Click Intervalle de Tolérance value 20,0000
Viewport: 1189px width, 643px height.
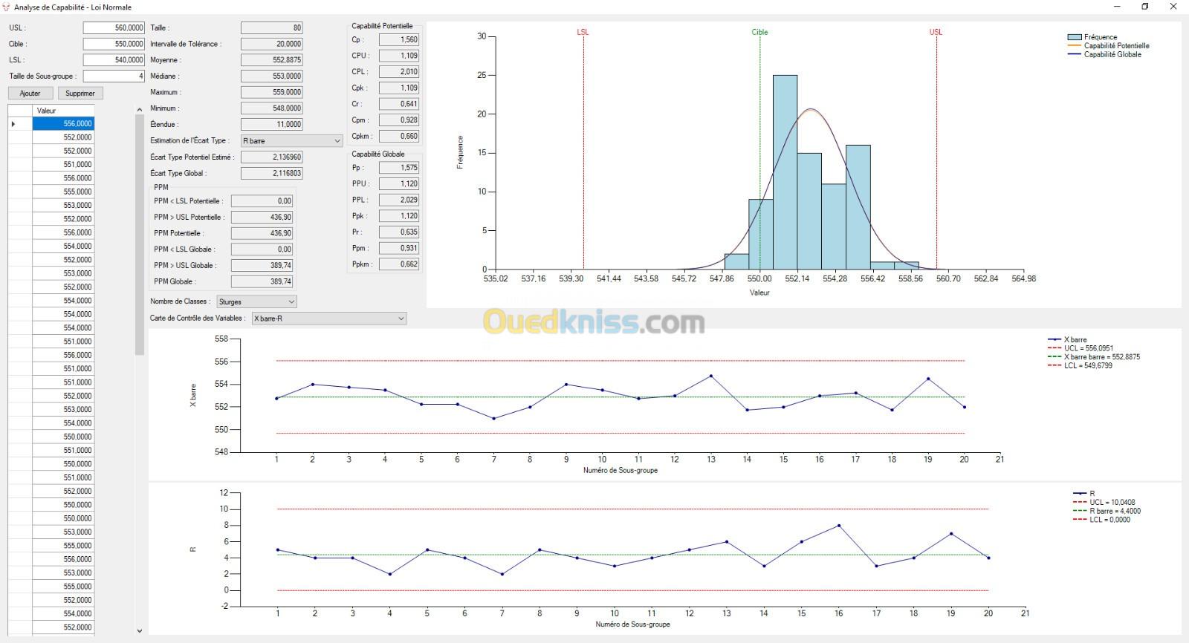coord(271,44)
